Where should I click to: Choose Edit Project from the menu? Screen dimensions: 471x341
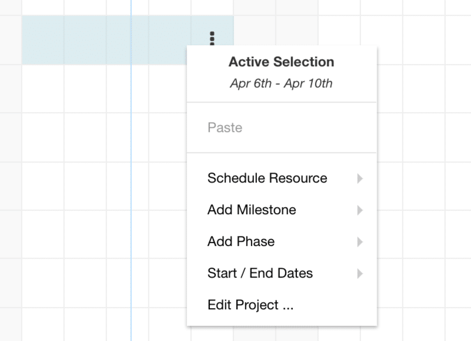250,305
